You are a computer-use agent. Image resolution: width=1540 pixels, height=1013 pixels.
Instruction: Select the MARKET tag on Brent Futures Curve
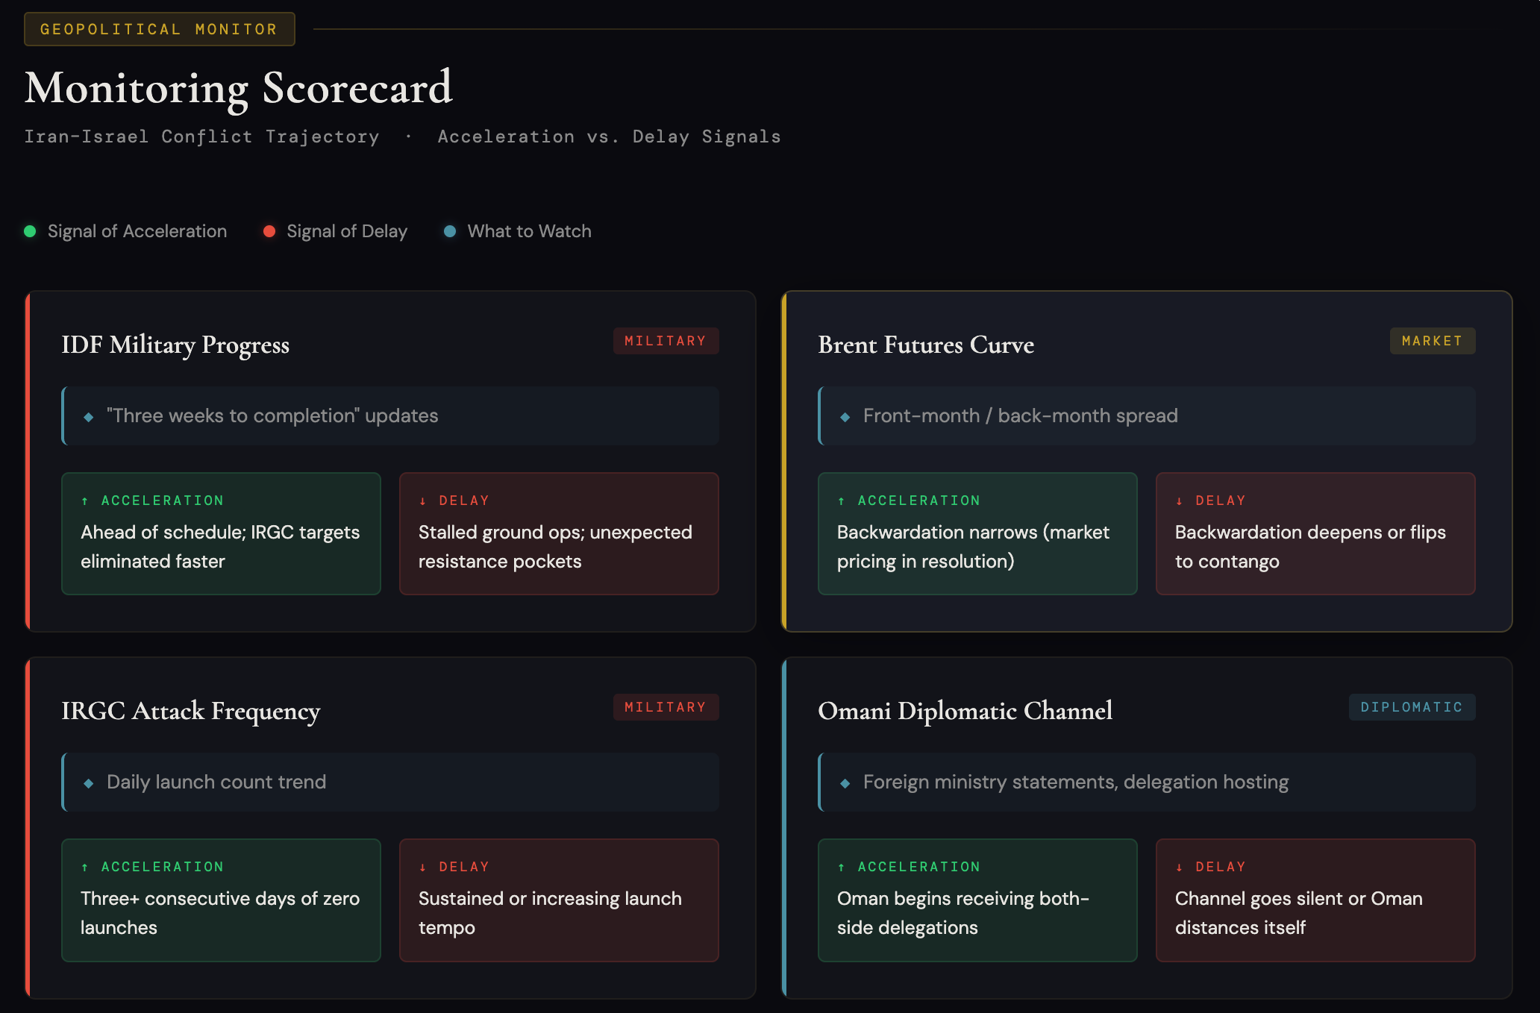click(1432, 341)
